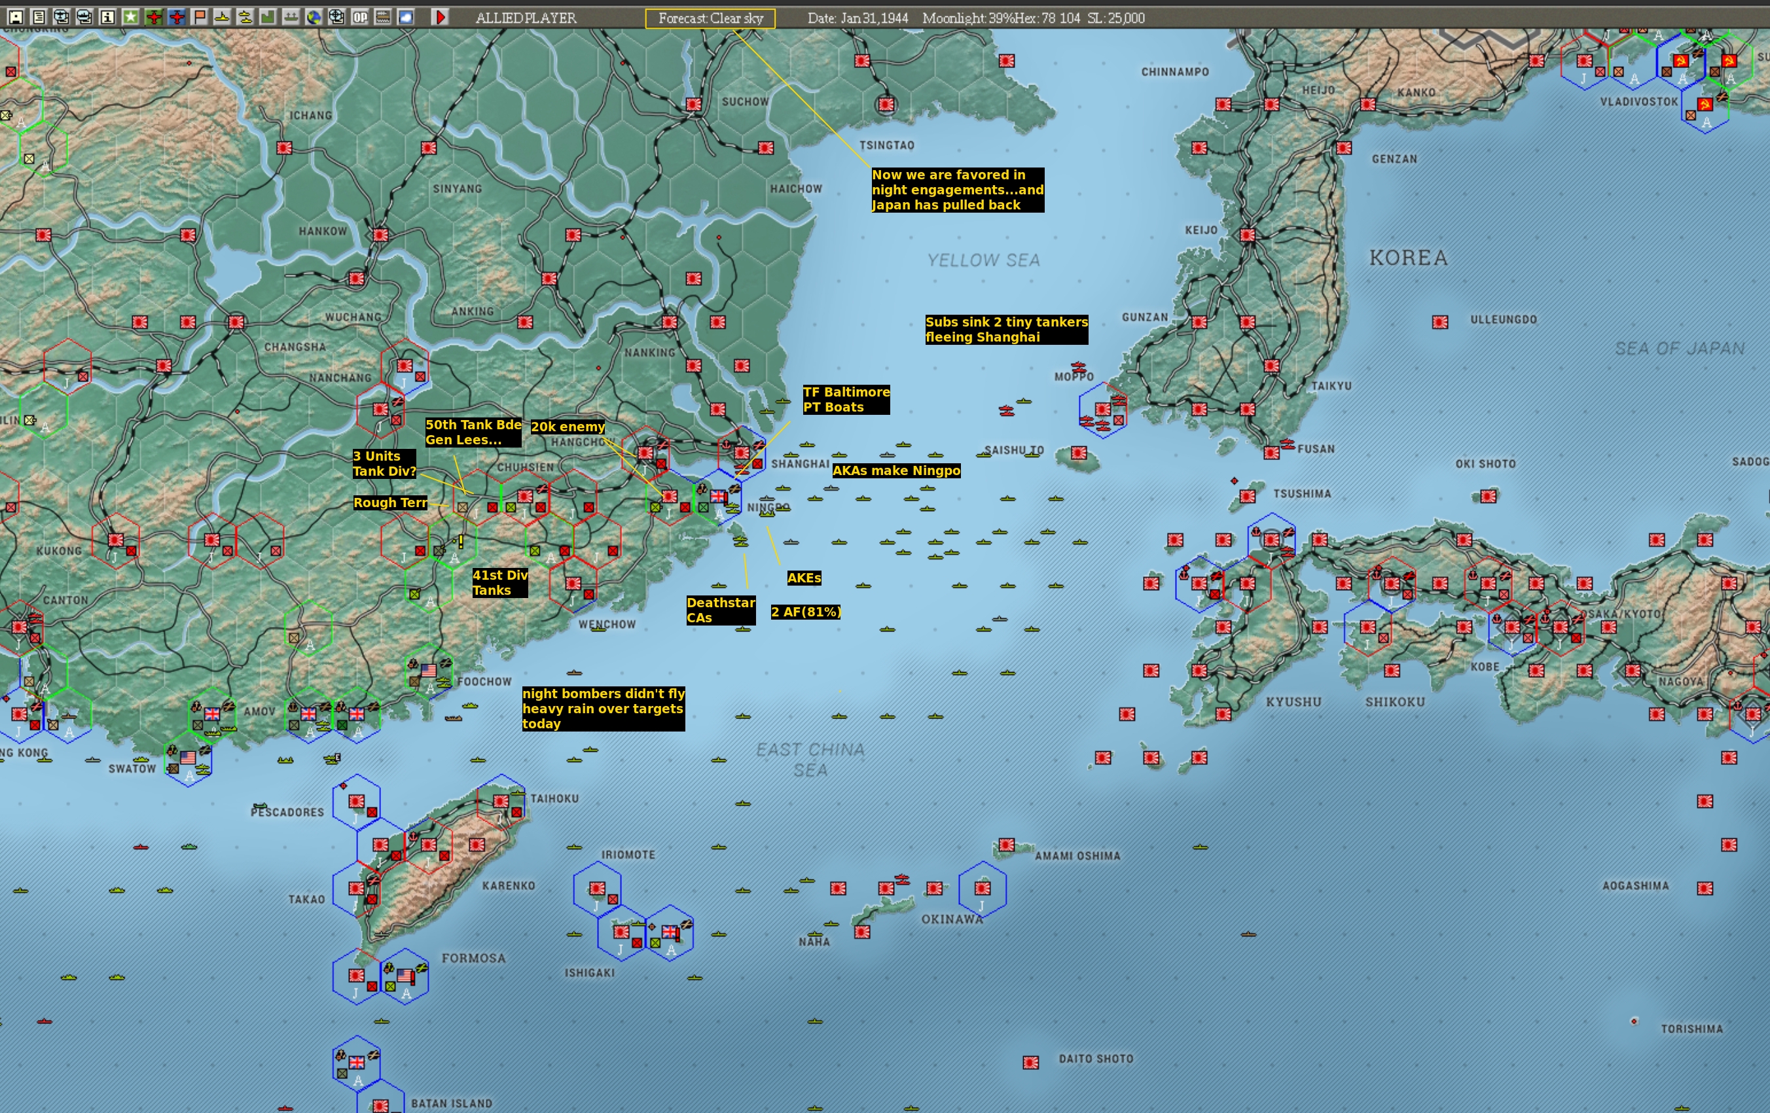Click Japanese base marker at Okinawa Naha
The image size is (1770, 1113).
coord(862,932)
